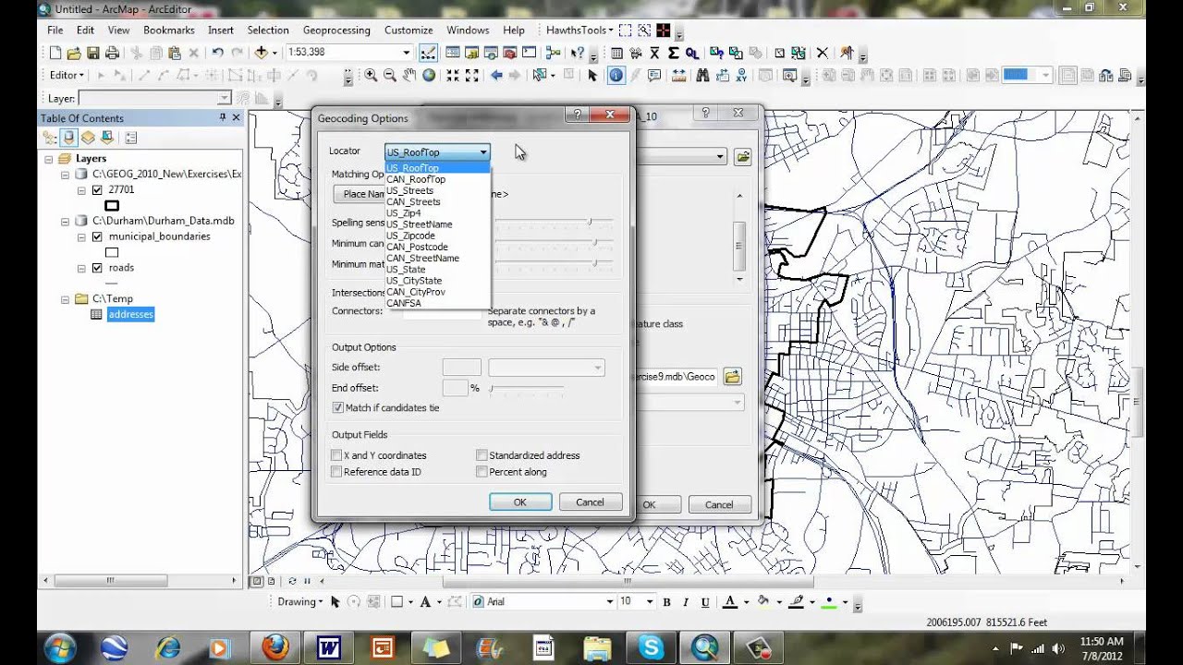Click the Zoom In magnifier tool
This screenshot has width=1183, height=665.
pyautogui.click(x=371, y=76)
